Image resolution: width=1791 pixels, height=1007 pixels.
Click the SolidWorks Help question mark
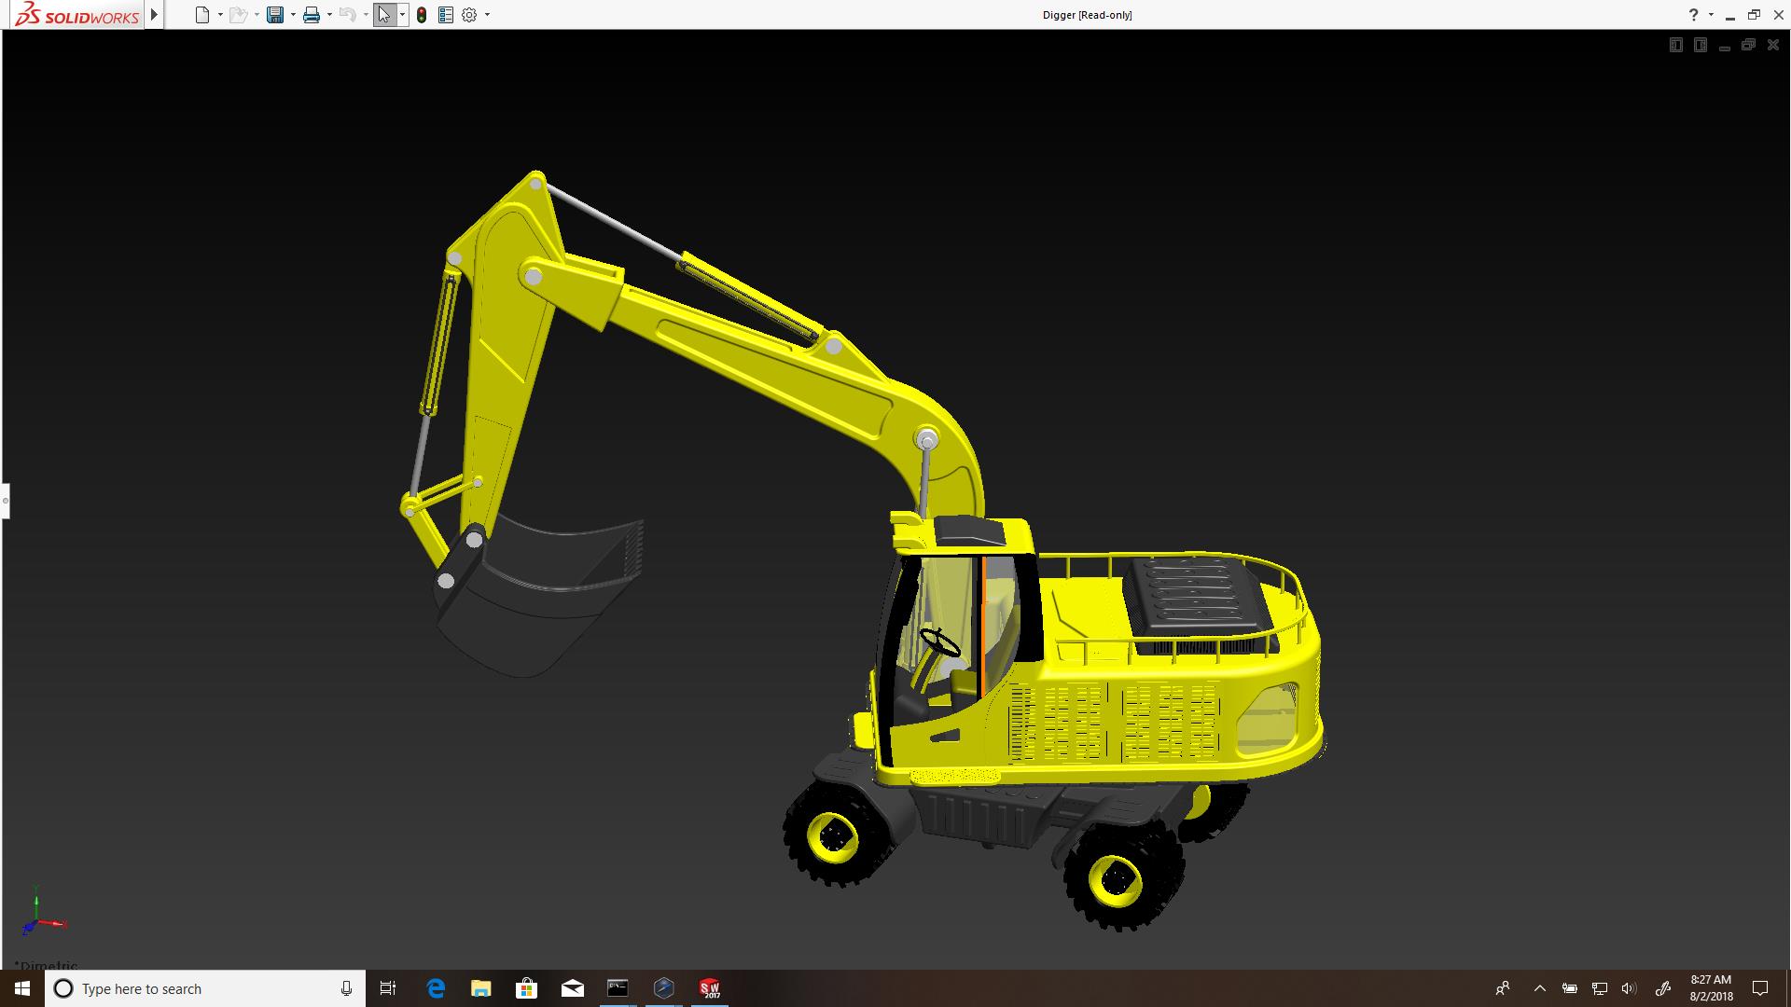click(x=1693, y=15)
